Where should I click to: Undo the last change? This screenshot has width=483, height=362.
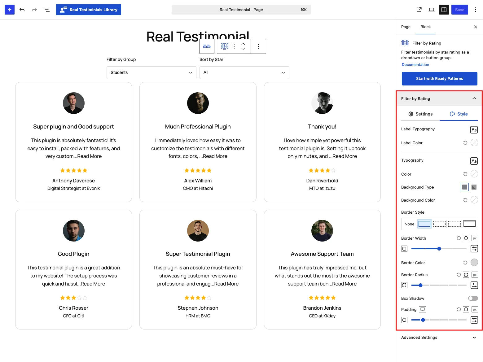(22, 10)
